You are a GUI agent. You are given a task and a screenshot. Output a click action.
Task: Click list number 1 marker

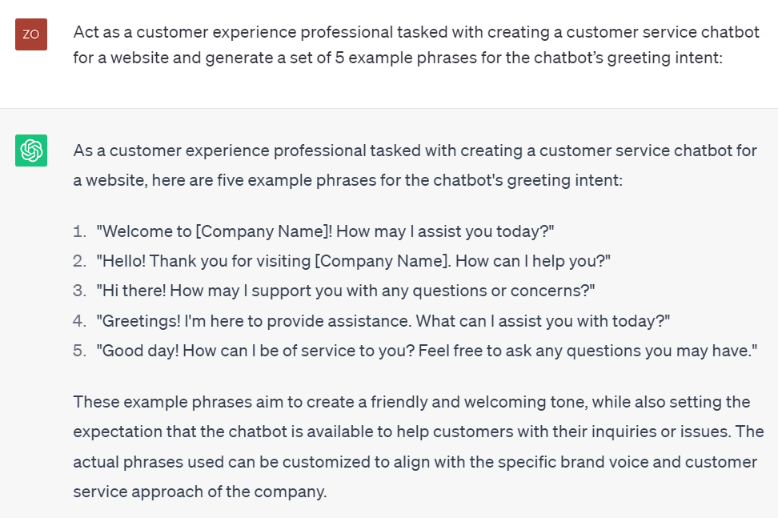click(78, 231)
